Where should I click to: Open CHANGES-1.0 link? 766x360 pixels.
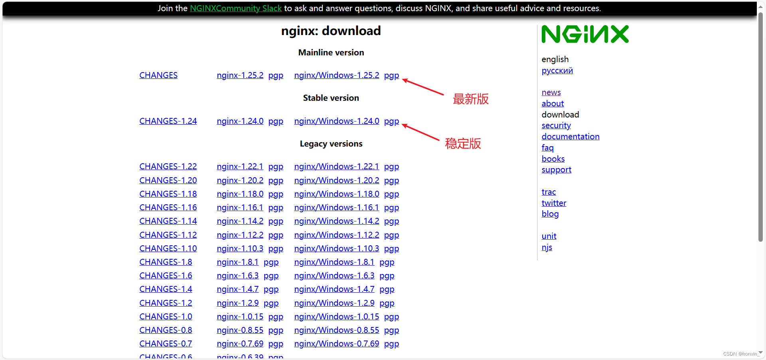click(166, 317)
